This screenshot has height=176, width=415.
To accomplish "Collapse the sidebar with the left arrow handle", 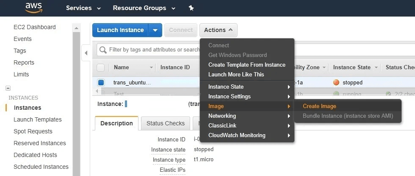I will [86, 53].
